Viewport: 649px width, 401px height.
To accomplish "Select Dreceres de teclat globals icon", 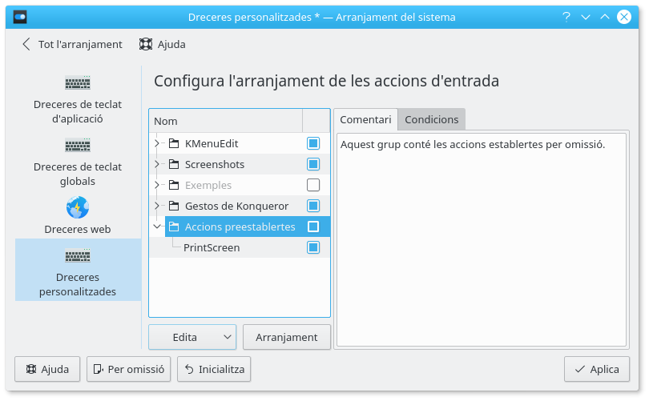I will (78, 145).
